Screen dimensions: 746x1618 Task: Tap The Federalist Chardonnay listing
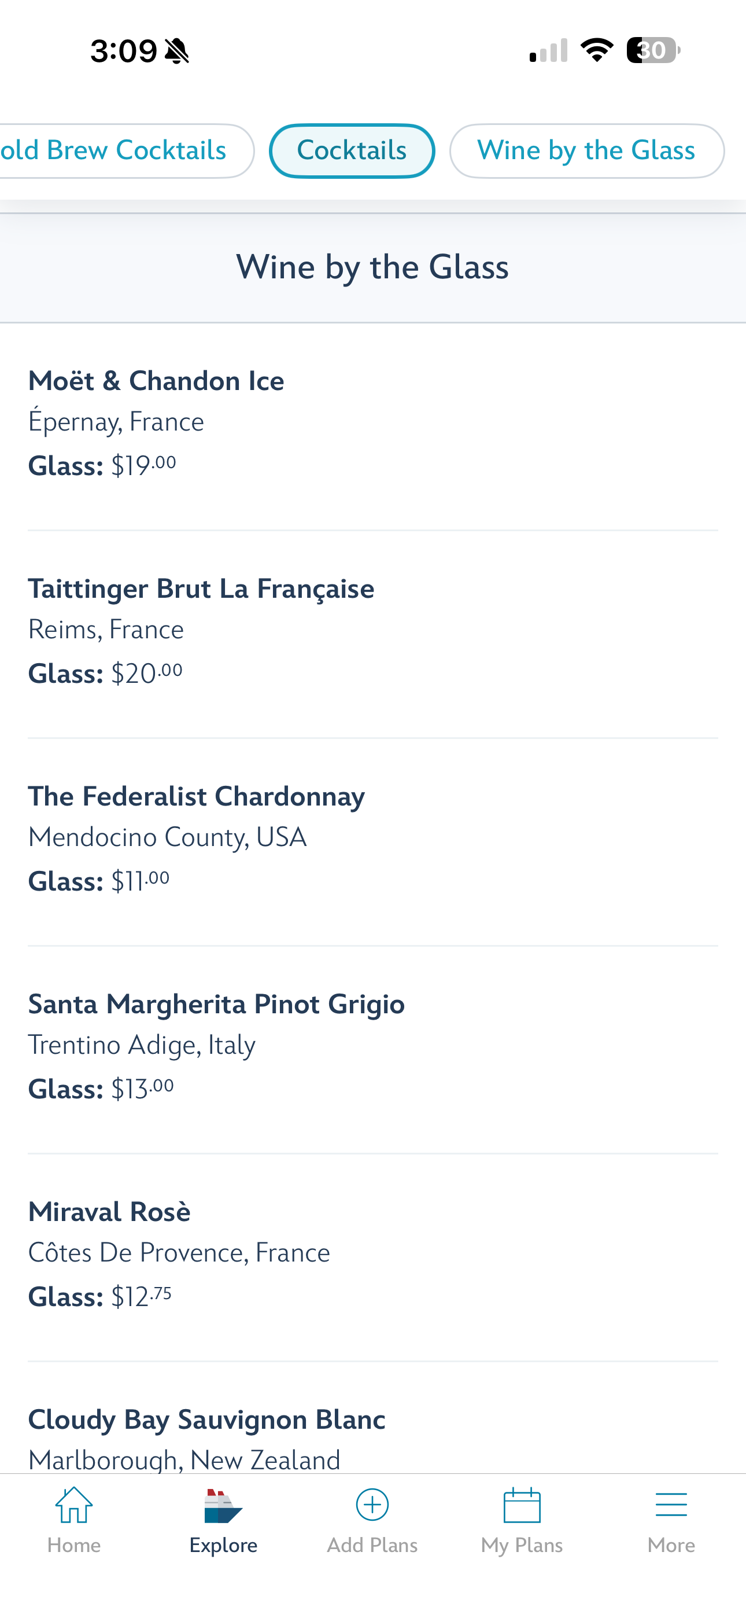[x=197, y=796]
